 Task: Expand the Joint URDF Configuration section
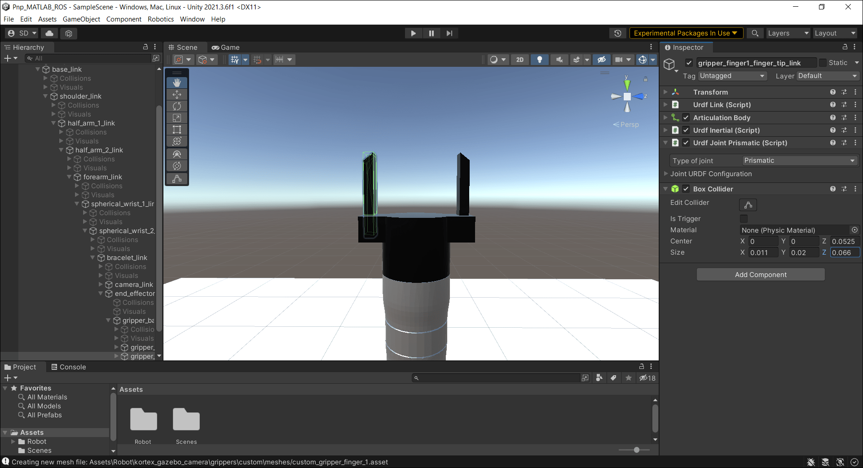665,174
